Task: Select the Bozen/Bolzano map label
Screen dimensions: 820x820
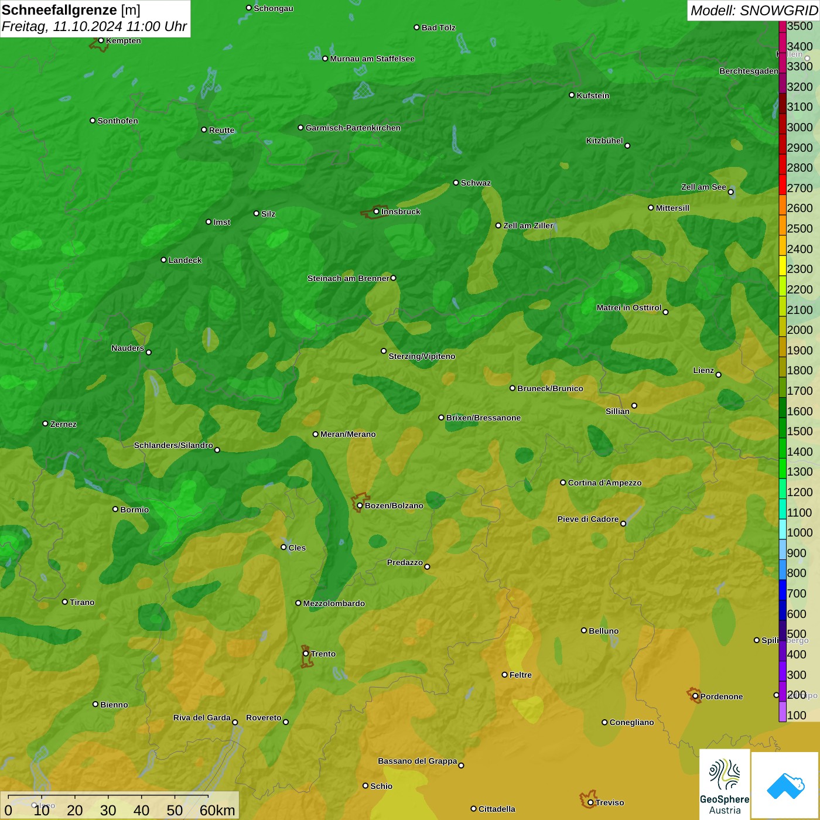Action: coord(394,505)
